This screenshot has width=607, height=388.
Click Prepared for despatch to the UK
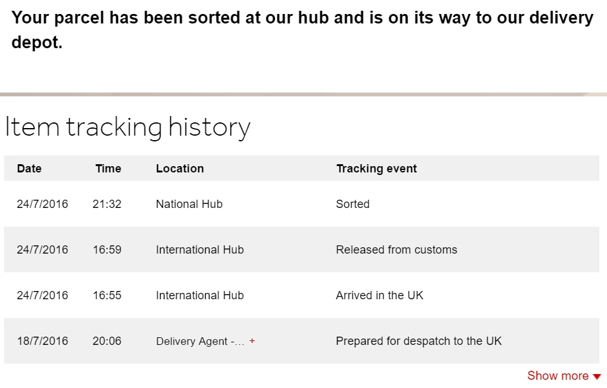[419, 341]
